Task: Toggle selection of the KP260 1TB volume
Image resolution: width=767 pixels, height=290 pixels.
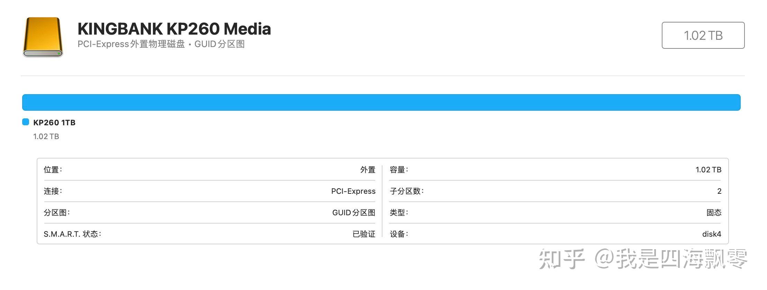Action: [54, 122]
